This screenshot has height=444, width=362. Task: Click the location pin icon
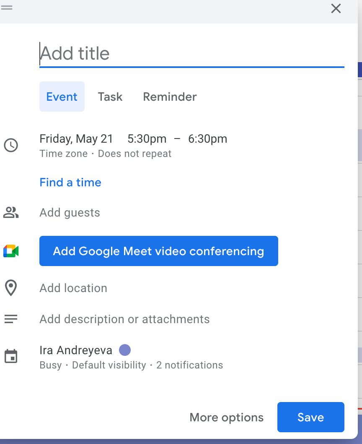coord(11,288)
